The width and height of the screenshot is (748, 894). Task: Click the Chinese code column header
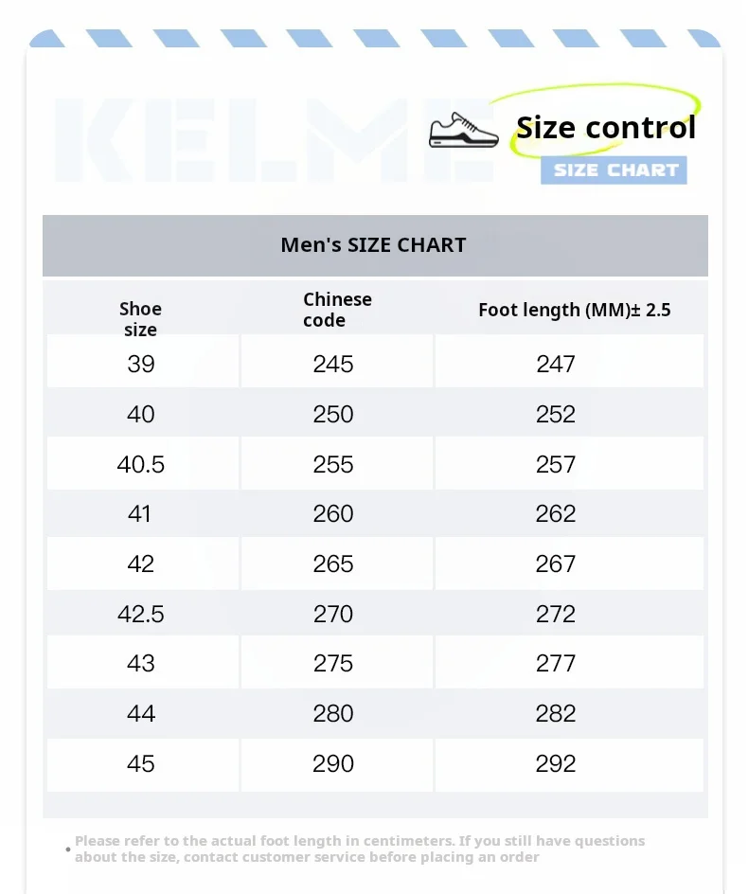click(x=336, y=310)
